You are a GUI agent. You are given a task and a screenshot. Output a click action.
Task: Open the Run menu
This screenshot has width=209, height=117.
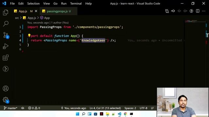64,4
